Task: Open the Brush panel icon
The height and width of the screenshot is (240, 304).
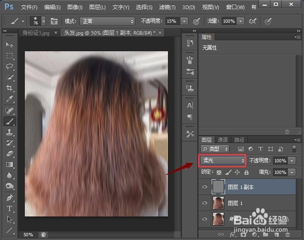Action: (190, 60)
